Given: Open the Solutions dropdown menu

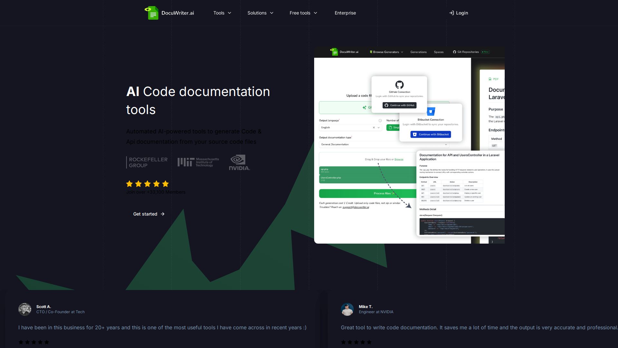Looking at the screenshot, I should pyautogui.click(x=260, y=13).
